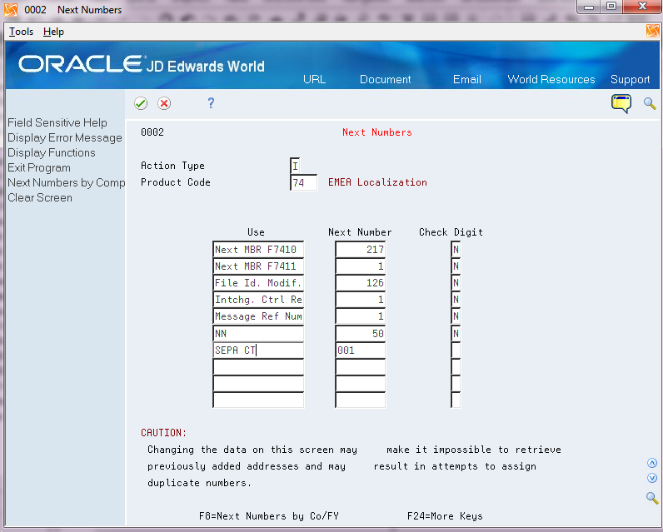Click the green checkmark OK icon

pos(141,103)
